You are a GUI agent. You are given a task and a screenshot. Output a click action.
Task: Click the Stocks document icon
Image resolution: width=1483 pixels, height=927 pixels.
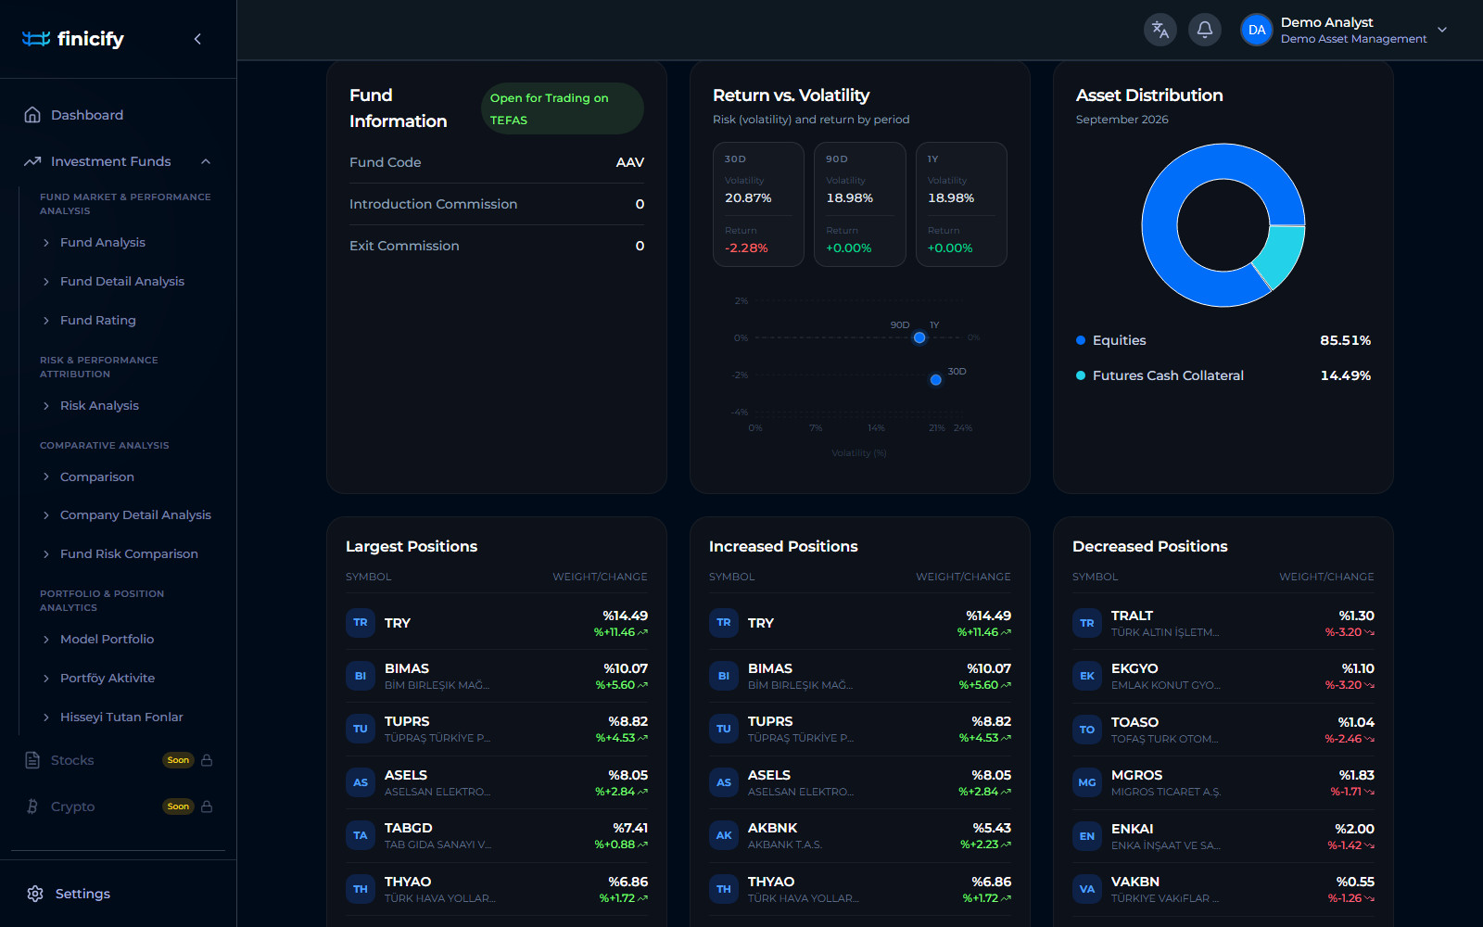32,760
